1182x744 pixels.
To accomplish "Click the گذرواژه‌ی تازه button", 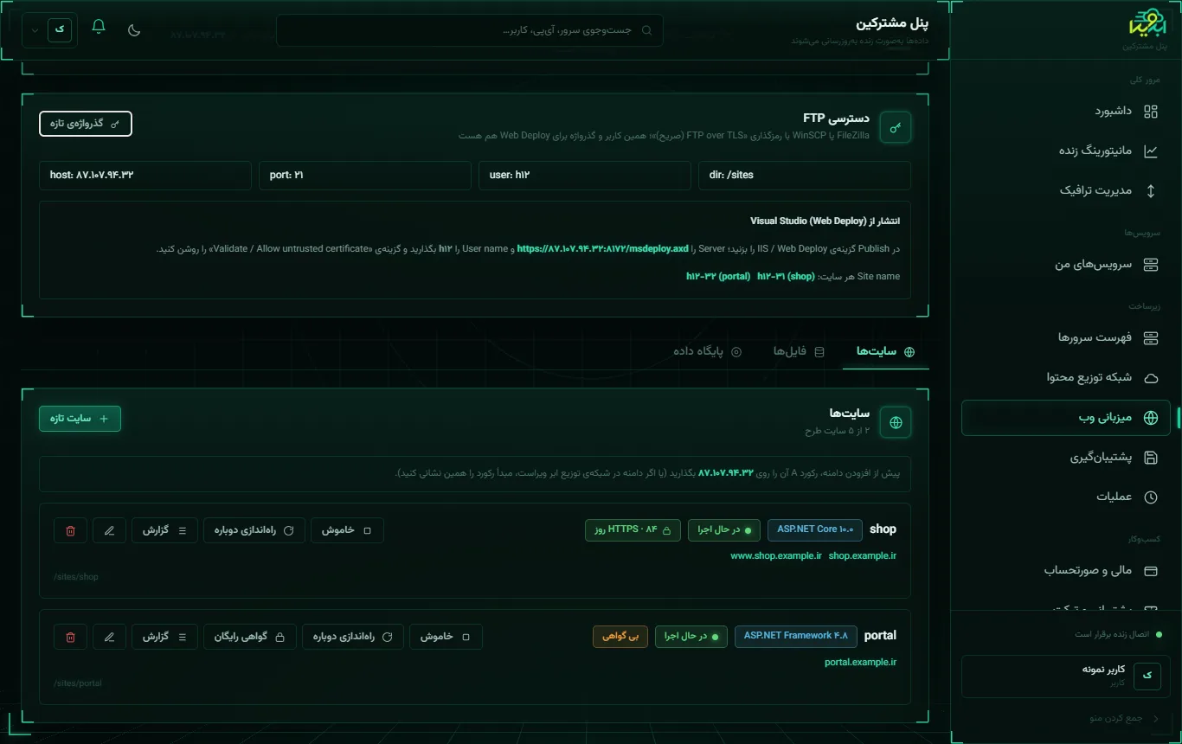I will click(x=86, y=124).
